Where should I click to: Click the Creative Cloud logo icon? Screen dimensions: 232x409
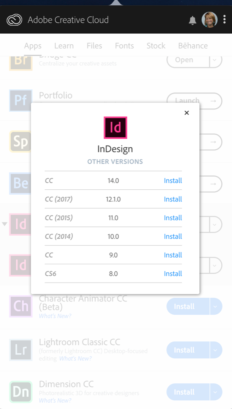point(14,20)
